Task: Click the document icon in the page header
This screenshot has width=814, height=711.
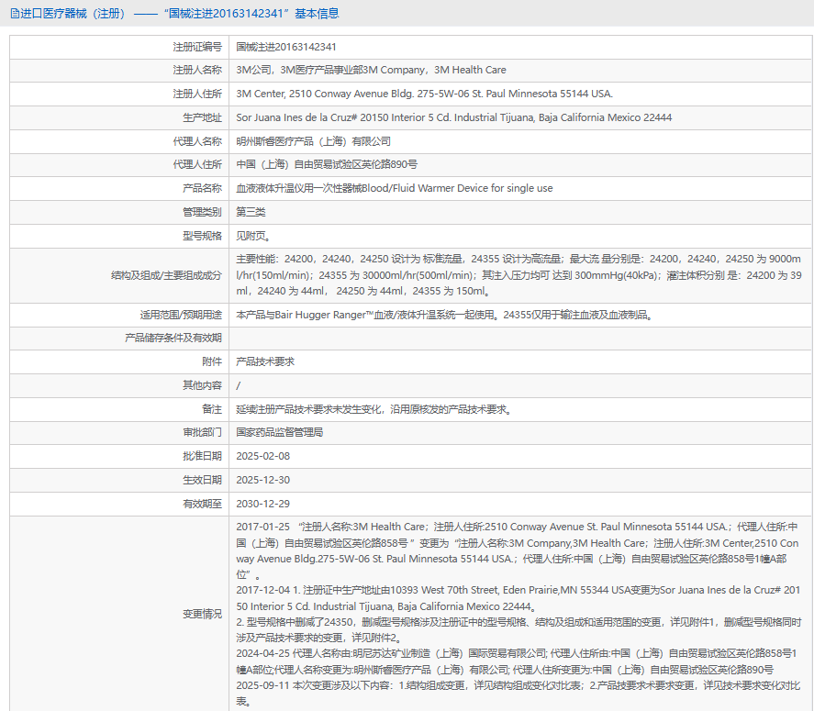Action: click(x=15, y=14)
